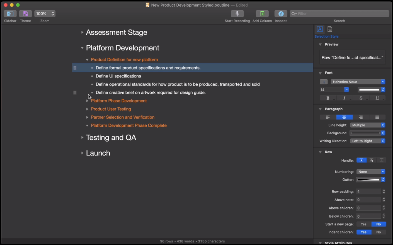Set Indent children to No

pos(378,232)
